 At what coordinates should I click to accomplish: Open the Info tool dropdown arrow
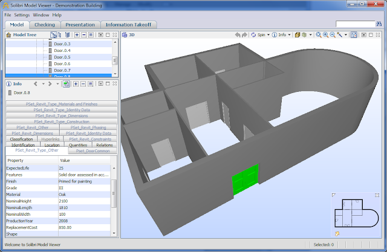coord(289,35)
